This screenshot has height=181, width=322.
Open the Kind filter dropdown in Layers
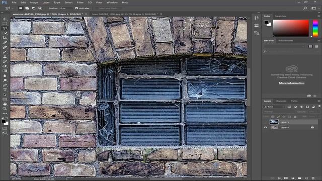275,107
